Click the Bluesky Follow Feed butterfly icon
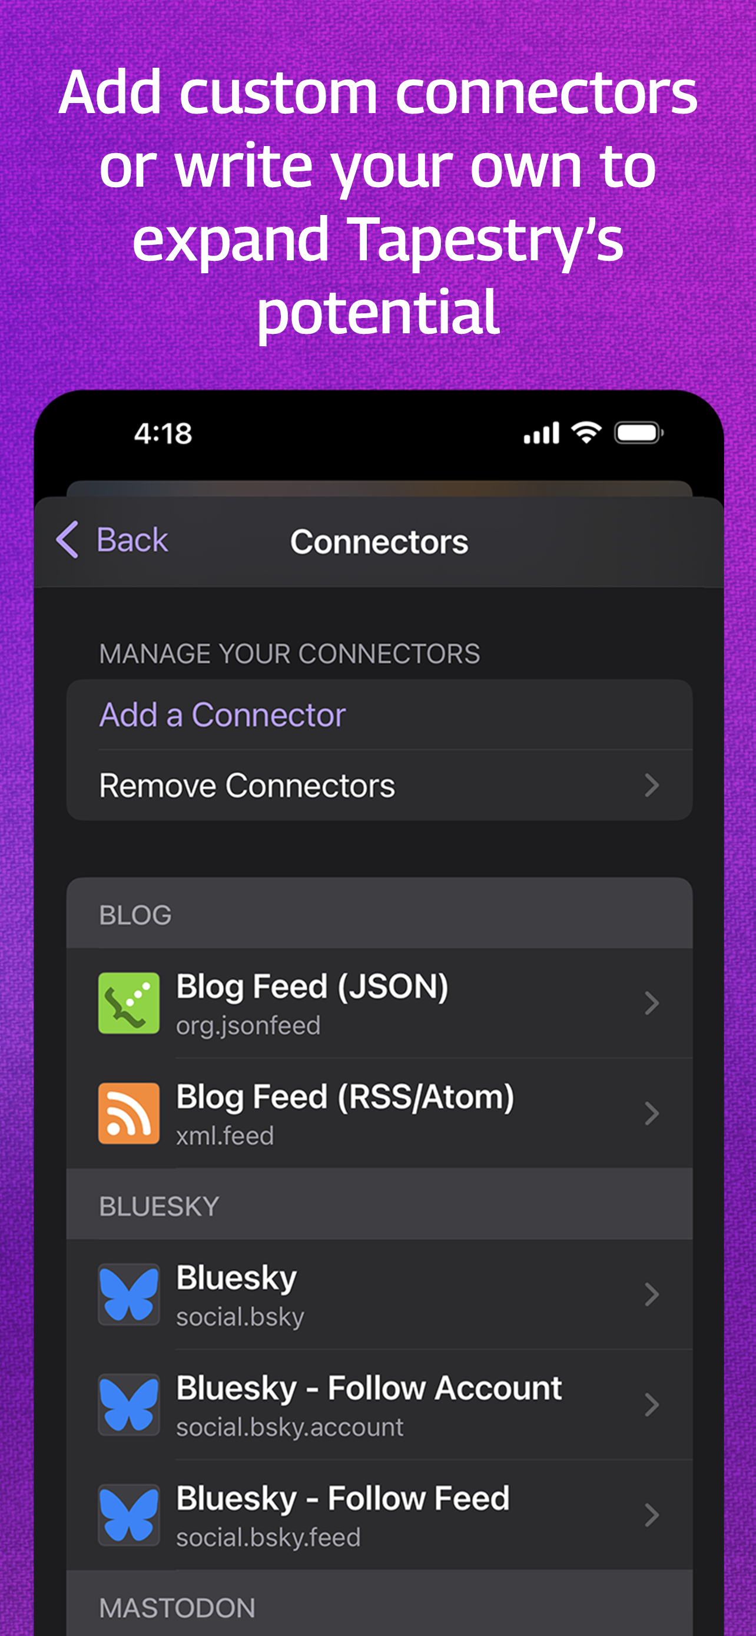 pos(129,1515)
